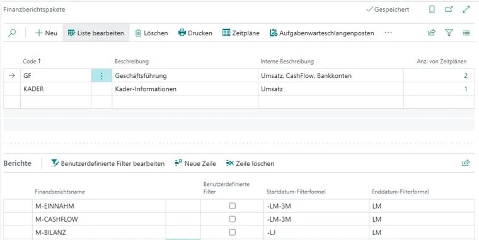Toggle Liste bearbeiten mode
Image resolution: width=479 pixels, height=240 pixels.
pyautogui.click(x=96, y=33)
